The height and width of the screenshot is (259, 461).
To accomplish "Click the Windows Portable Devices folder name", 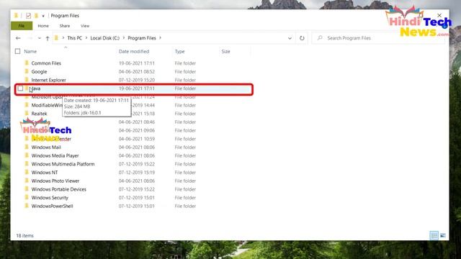I will pos(59,189).
